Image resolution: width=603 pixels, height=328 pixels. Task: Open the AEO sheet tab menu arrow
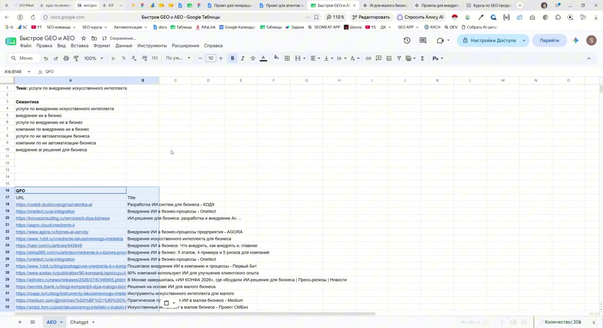[61, 322]
